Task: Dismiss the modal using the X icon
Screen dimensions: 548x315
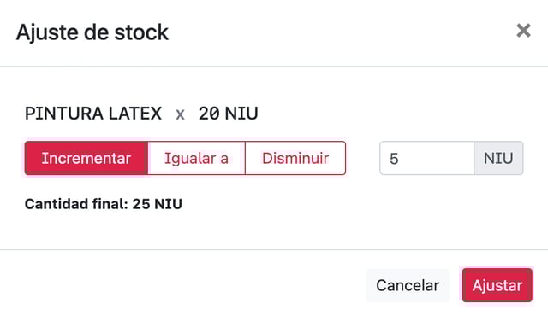Action: coord(523,31)
